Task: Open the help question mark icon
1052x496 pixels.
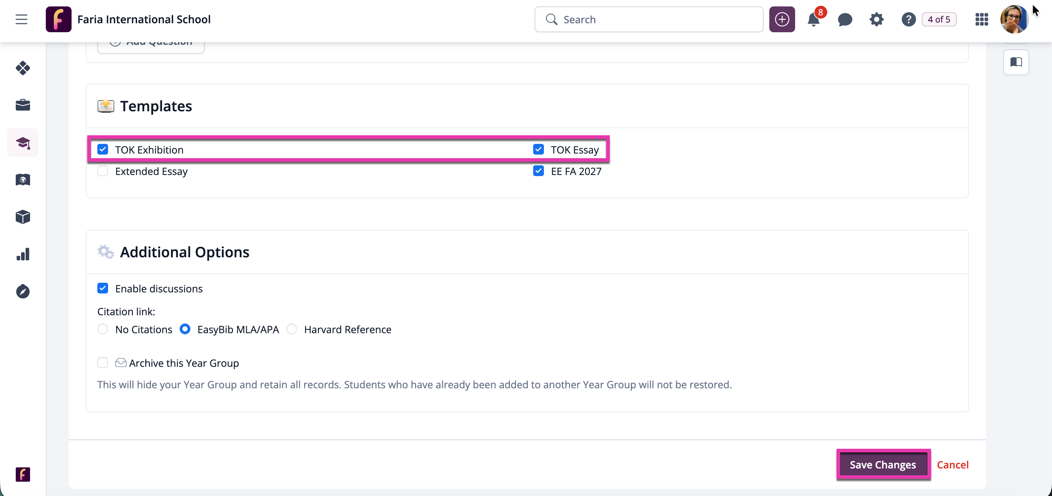Action: 908,19
